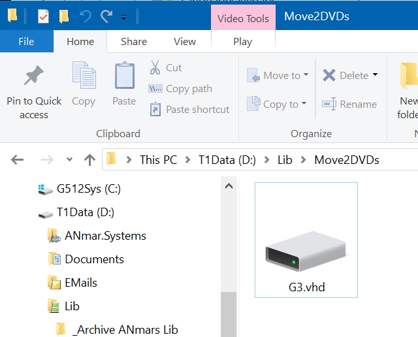
Task: Open recent locations dropdown chevron
Action: 70,160
